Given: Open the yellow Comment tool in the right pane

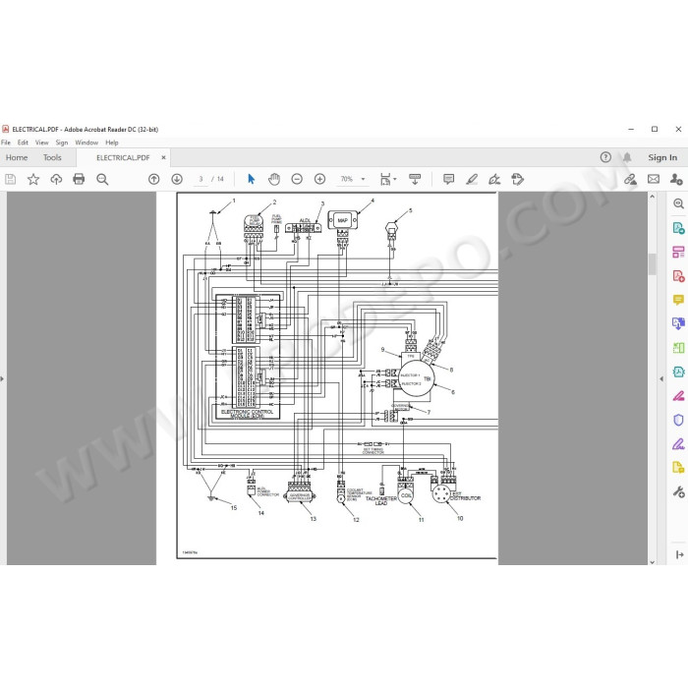Looking at the screenshot, I should coord(678,300).
